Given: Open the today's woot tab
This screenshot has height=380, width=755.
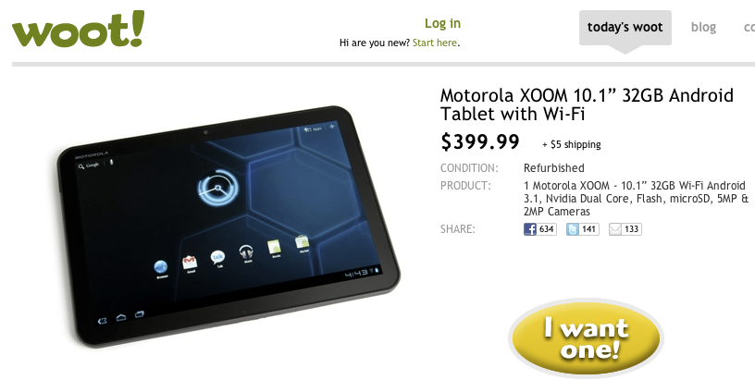Looking at the screenshot, I should click(625, 28).
